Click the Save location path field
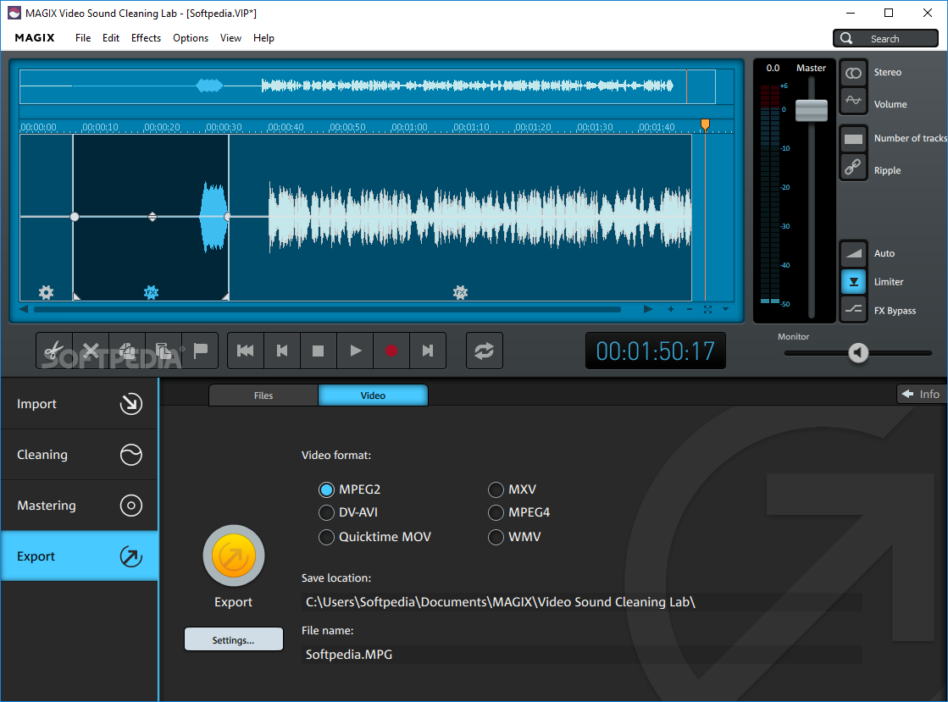 point(582,602)
